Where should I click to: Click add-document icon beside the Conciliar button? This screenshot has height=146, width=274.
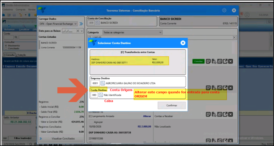214,61
